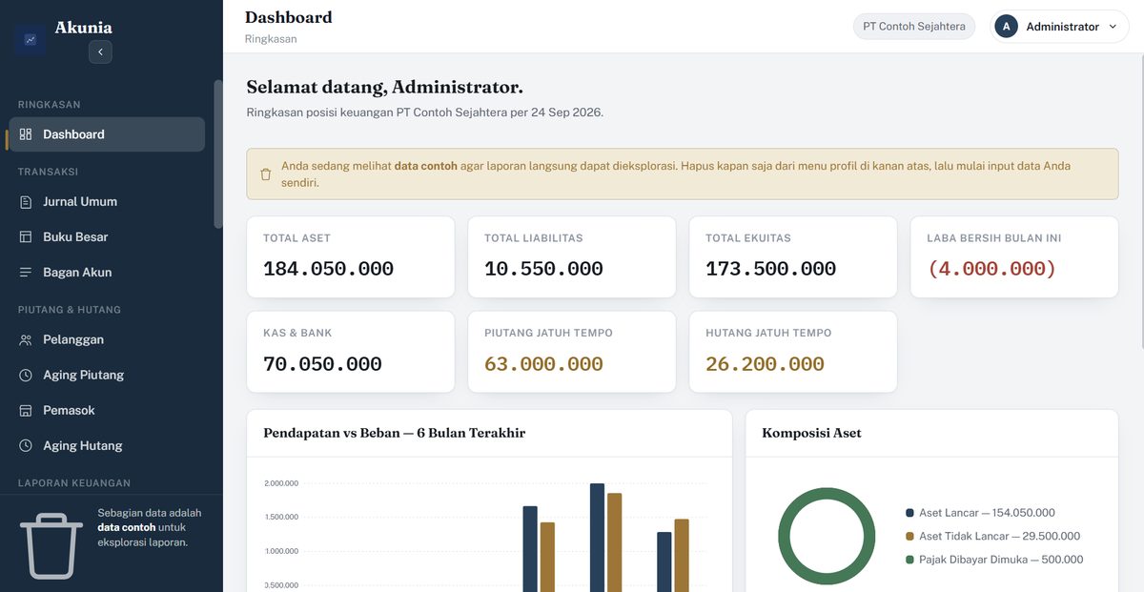Click the 'Ringkasan' subtitle under the page title
The height and width of the screenshot is (592, 1144).
(x=271, y=39)
